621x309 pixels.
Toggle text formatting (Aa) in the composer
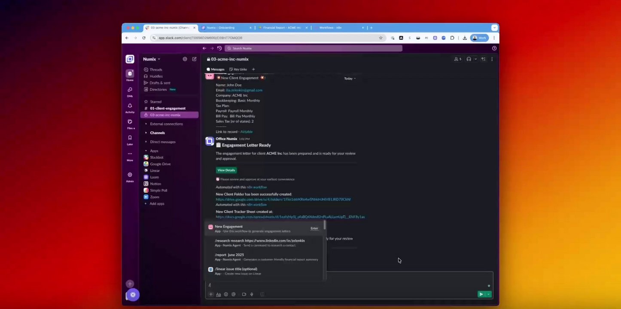point(218,294)
